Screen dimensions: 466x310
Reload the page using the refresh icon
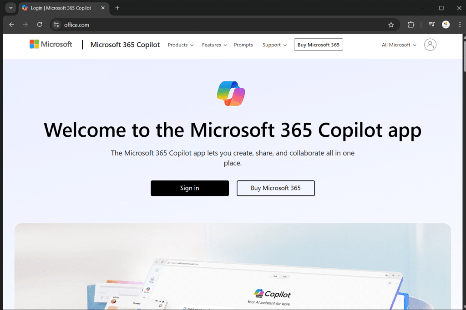pyautogui.click(x=40, y=25)
